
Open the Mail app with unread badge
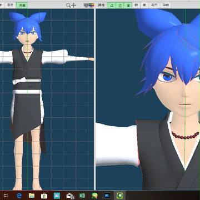[70, 196]
